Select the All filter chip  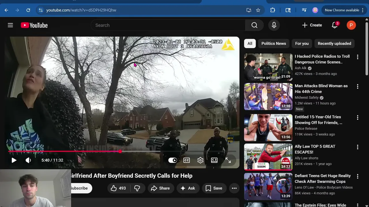click(250, 43)
